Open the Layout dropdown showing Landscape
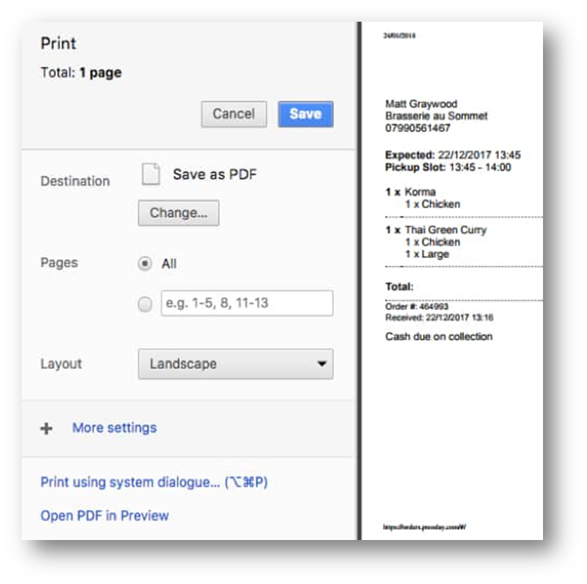Image resolution: width=587 pixels, height=584 pixels. pos(235,363)
